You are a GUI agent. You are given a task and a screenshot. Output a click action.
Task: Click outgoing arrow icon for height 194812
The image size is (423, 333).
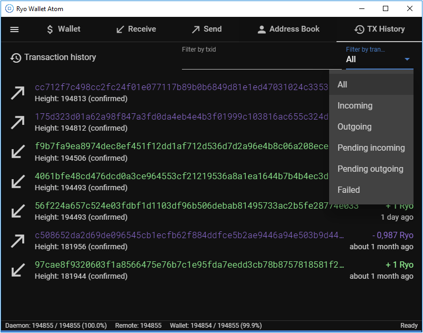click(x=18, y=122)
